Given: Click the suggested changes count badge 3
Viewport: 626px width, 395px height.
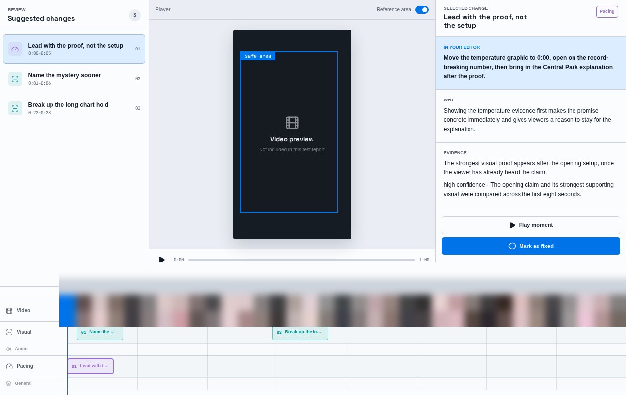Looking at the screenshot, I should point(135,15).
